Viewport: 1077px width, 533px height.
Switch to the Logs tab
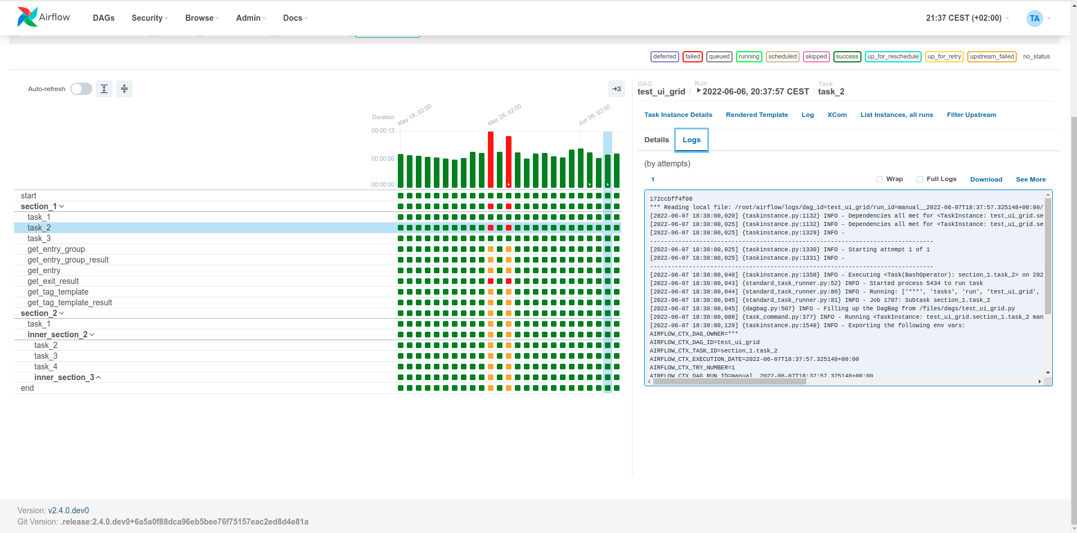point(692,140)
